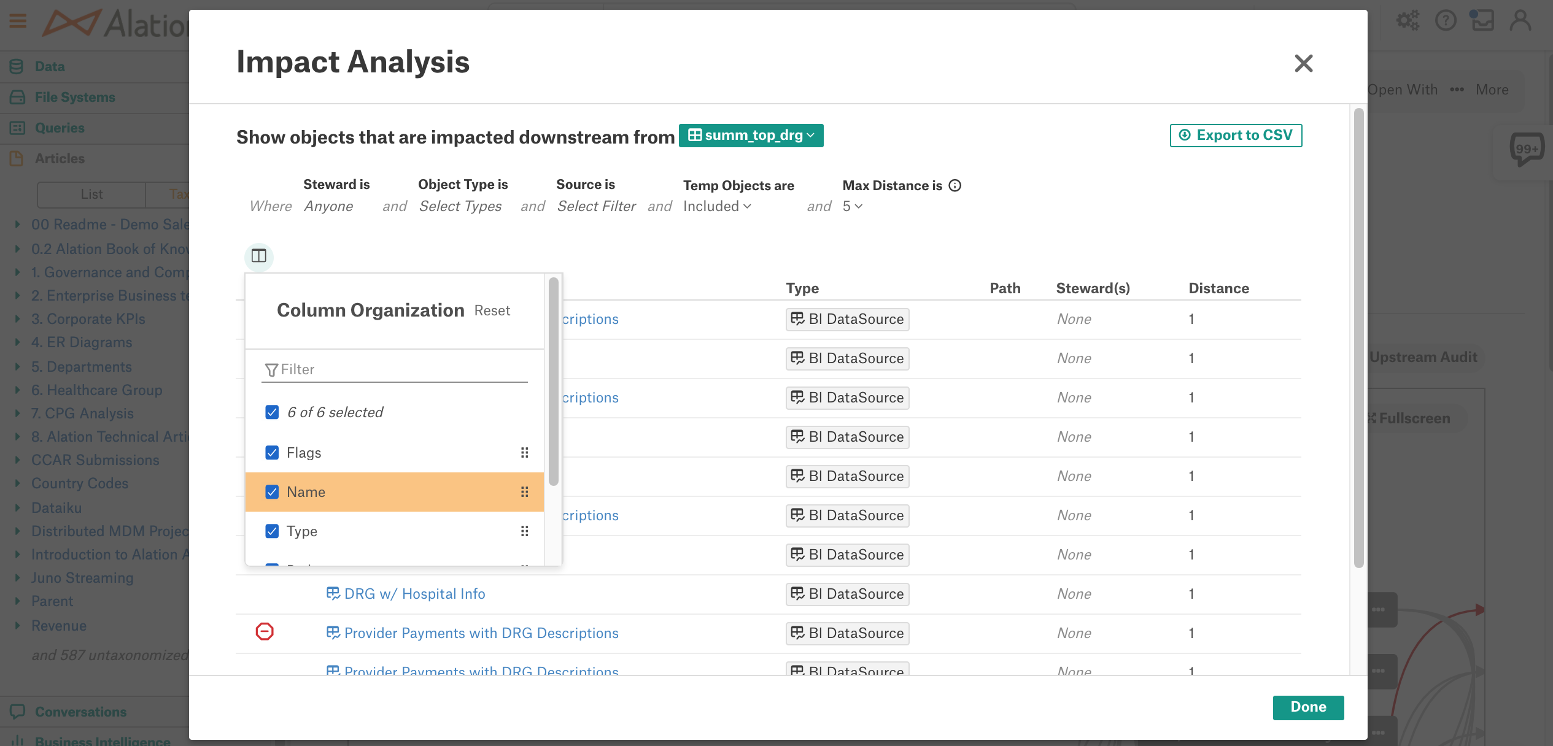Click the Done button
1553x746 pixels.
pyautogui.click(x=1308, y=707)
